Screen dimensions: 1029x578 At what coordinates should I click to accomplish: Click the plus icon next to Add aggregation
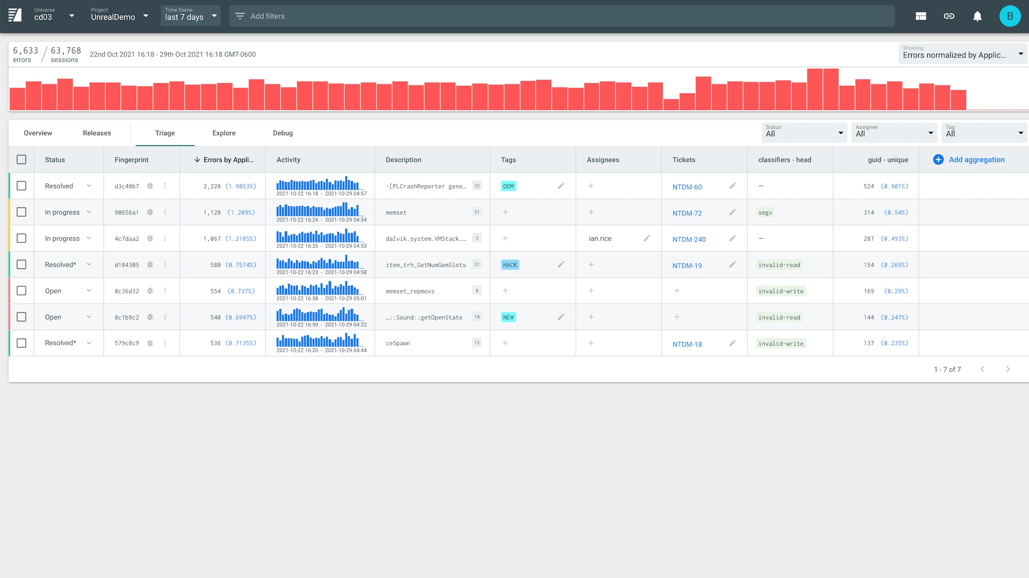point(938,159)
